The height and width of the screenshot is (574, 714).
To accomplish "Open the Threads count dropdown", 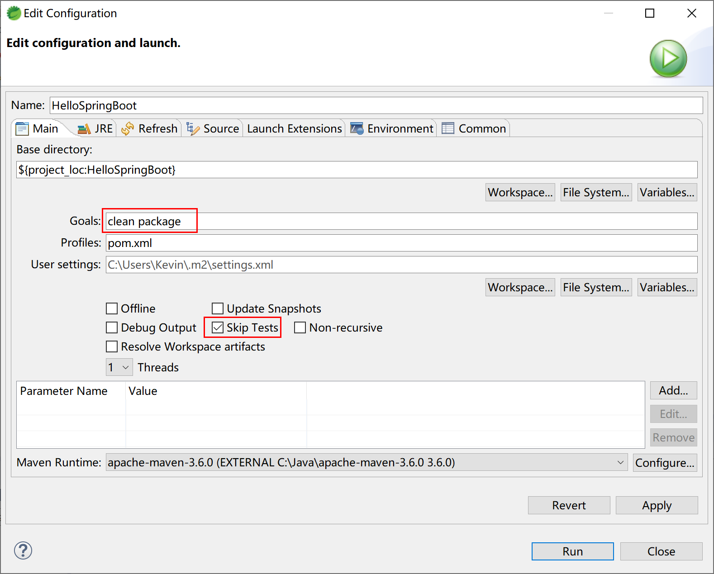I will tap(119, 367).
